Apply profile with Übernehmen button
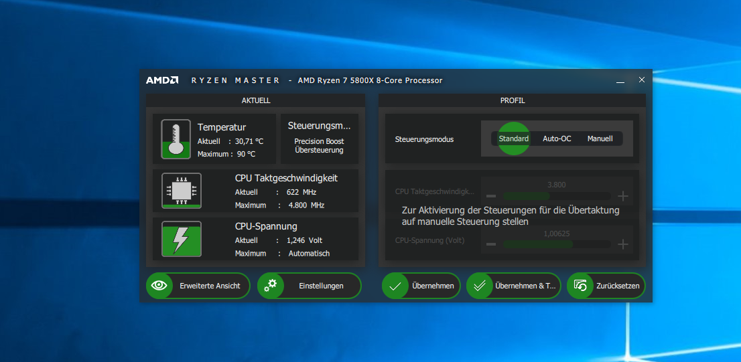This screenshot has width=741, height=362. pyautogui.click(x=421, y=286)
